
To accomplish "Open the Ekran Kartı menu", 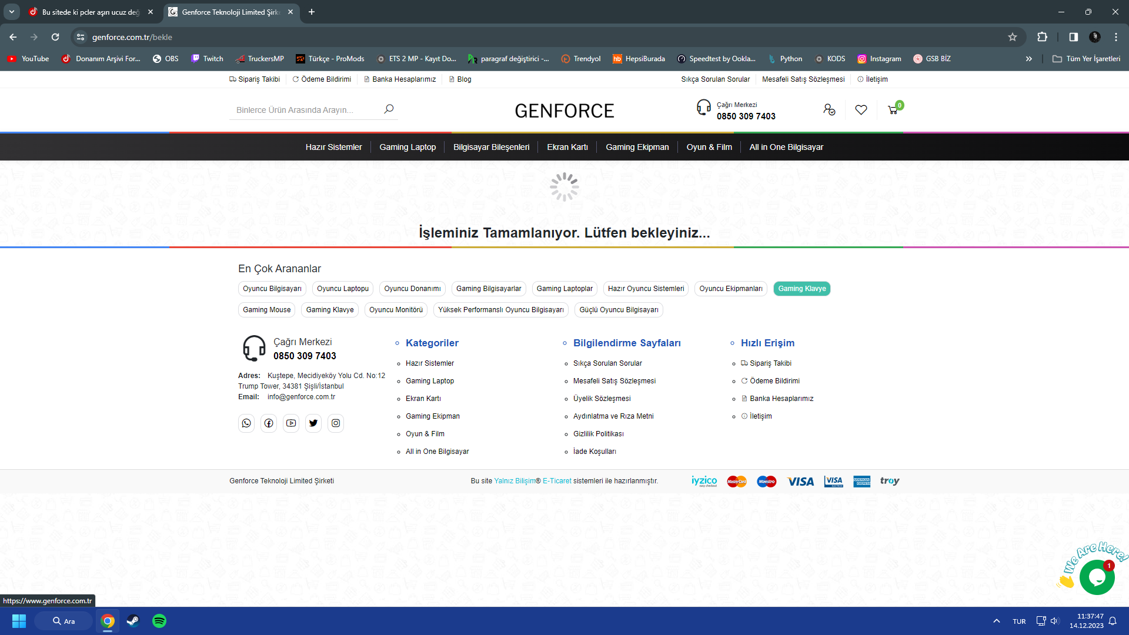I will (x=567, y=147).
